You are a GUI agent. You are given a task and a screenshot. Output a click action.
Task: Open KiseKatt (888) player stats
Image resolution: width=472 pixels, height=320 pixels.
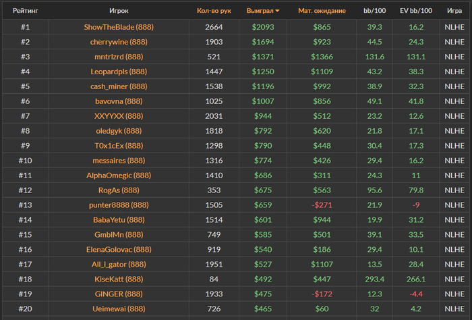click(119, 279)
